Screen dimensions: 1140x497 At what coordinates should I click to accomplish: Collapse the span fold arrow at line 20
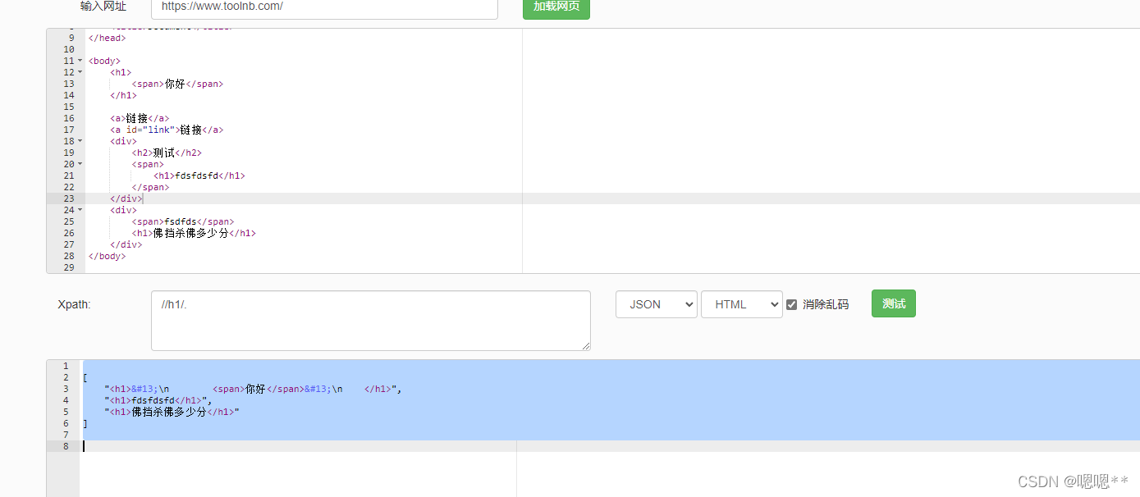[80, 164]
